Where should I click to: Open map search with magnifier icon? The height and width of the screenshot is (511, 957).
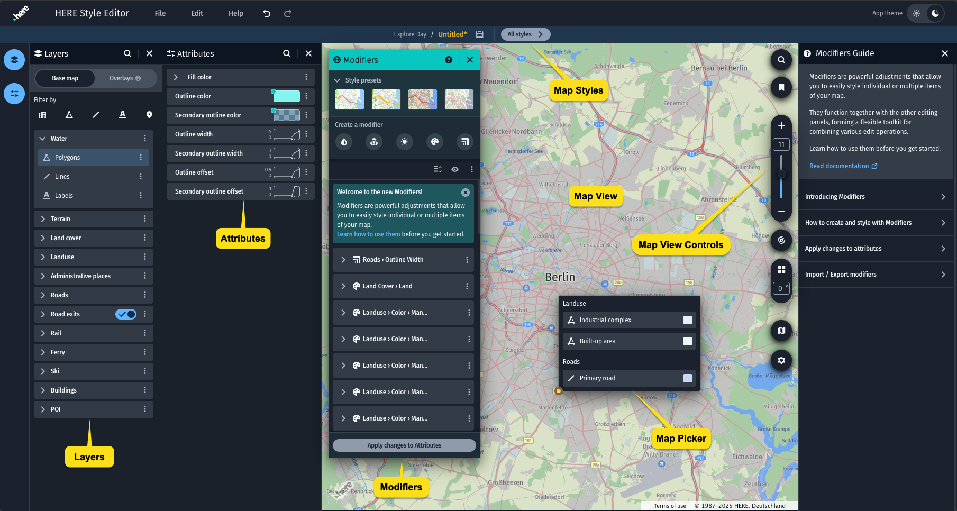tap(781, 60)
